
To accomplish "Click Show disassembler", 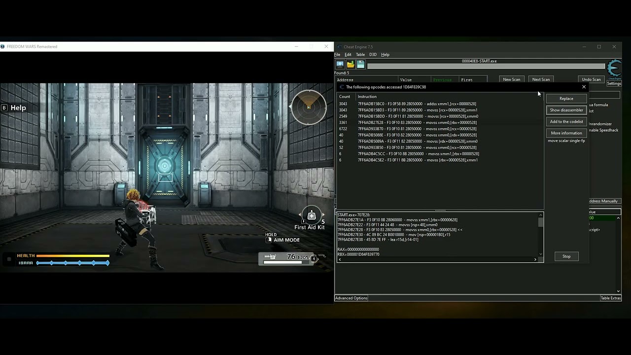I will (566, 110).
